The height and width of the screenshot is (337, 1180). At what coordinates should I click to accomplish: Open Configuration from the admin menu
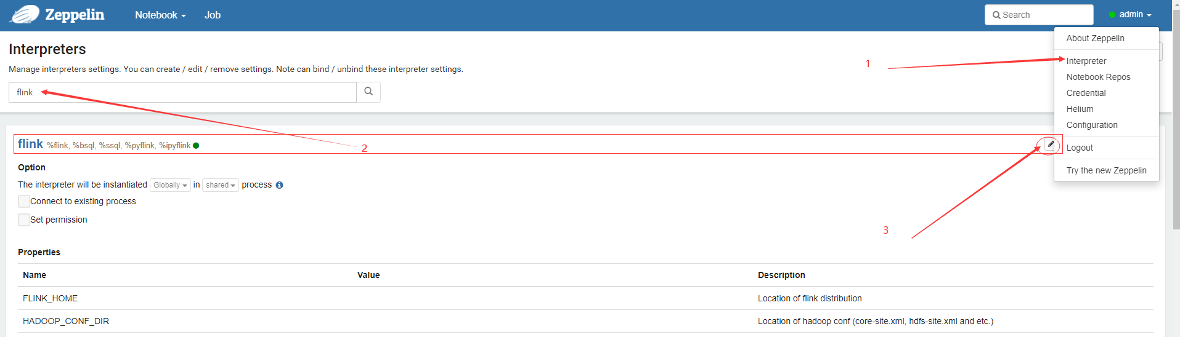pyautogui.click(x=1092, y=125)
